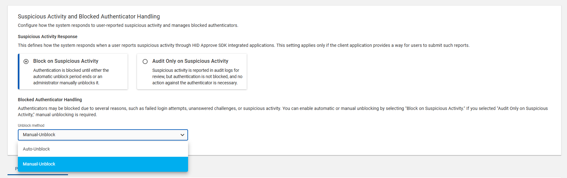Click the Audit Only on Suspicious Activity title

click(x=190, y=61)
